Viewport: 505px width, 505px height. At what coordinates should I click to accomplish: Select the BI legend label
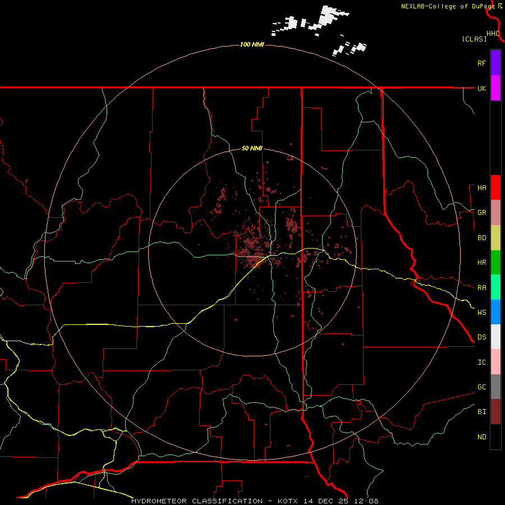click(x=481, y=412)
